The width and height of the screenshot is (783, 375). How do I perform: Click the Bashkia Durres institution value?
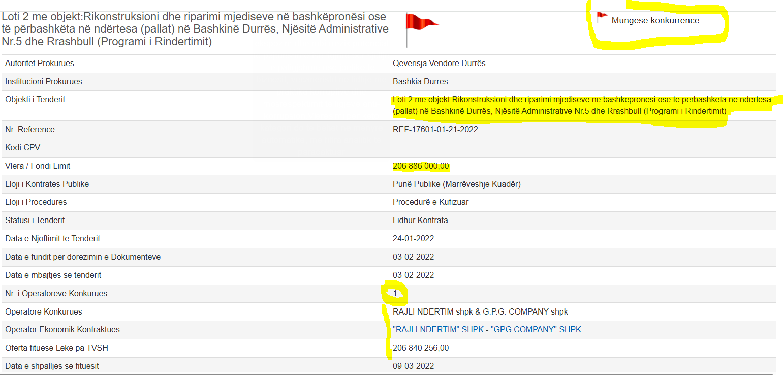[x=420, y=82]
